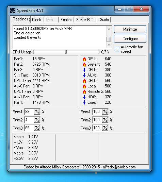162x182 pixels.
Task: Click the log scrollbar thumb
Action: pos(109,39)
